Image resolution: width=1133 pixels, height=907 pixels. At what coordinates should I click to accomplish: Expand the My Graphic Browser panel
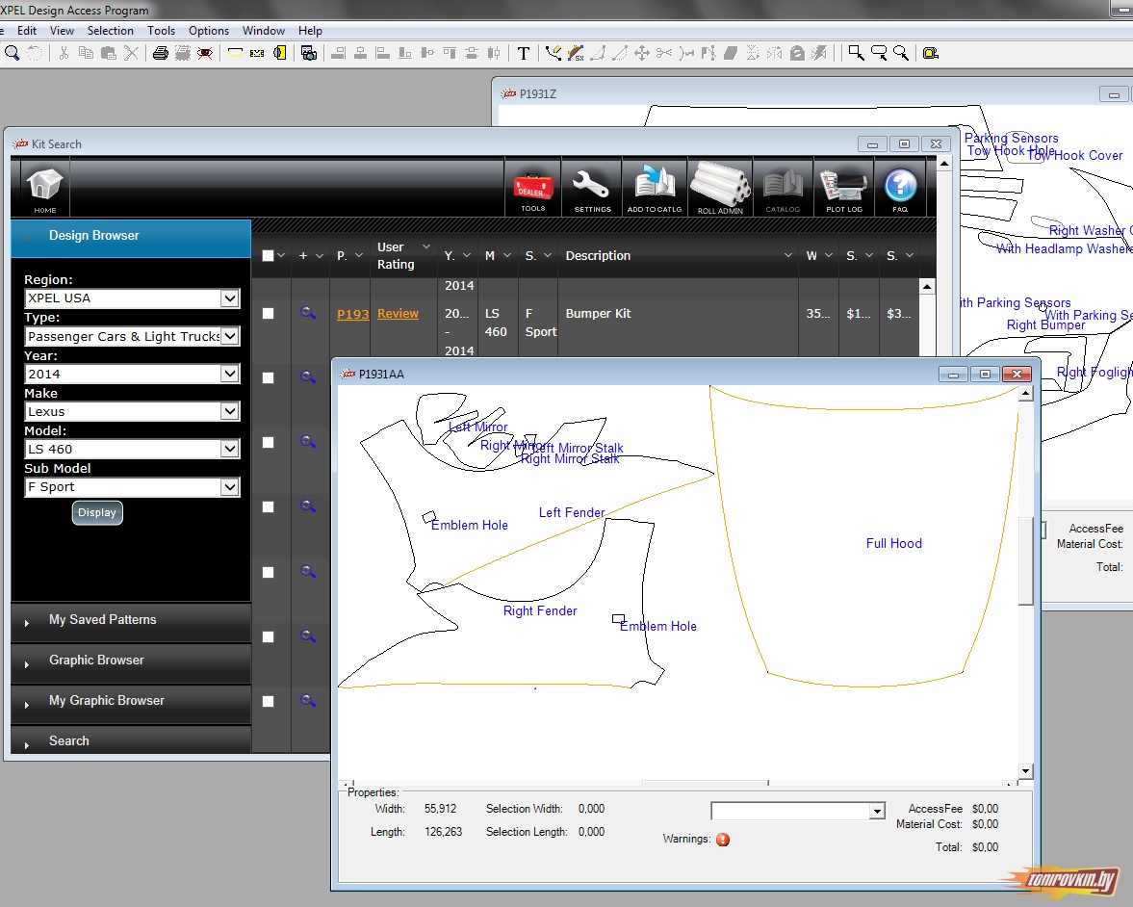pos(131,701)
